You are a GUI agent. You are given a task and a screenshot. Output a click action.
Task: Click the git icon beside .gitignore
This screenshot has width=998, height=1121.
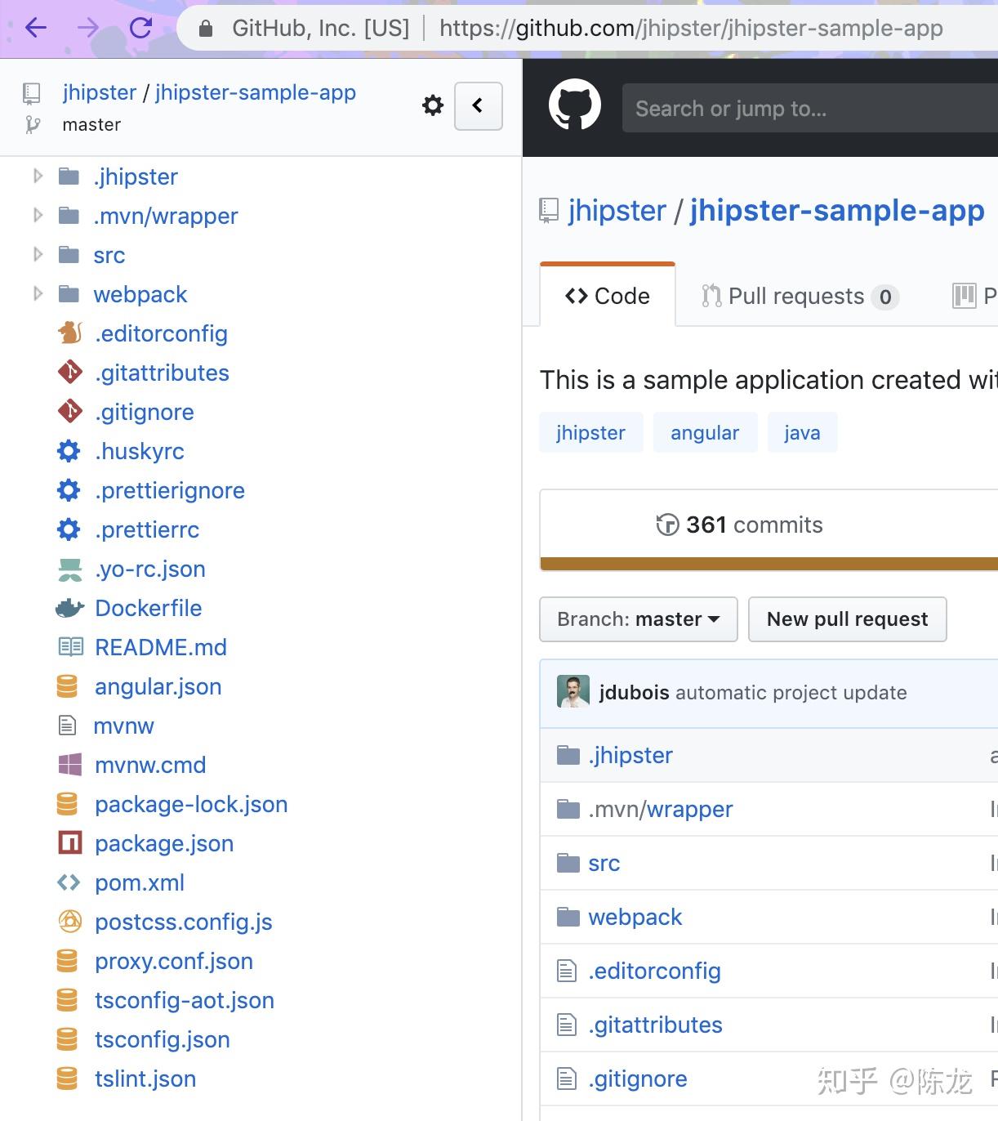click(70, 412)
